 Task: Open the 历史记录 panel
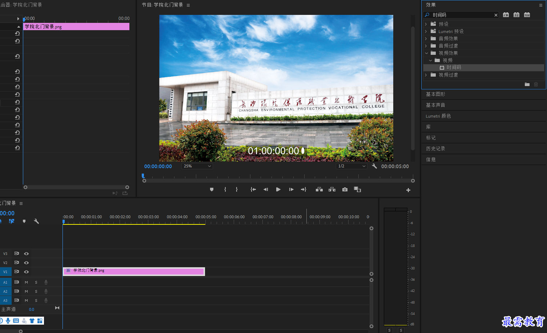[x=435, y=149]
